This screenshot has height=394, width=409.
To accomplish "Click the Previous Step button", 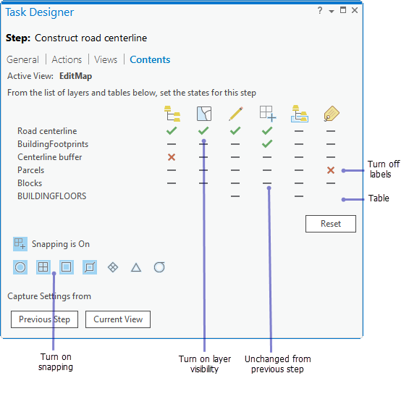I will [44, 319].
